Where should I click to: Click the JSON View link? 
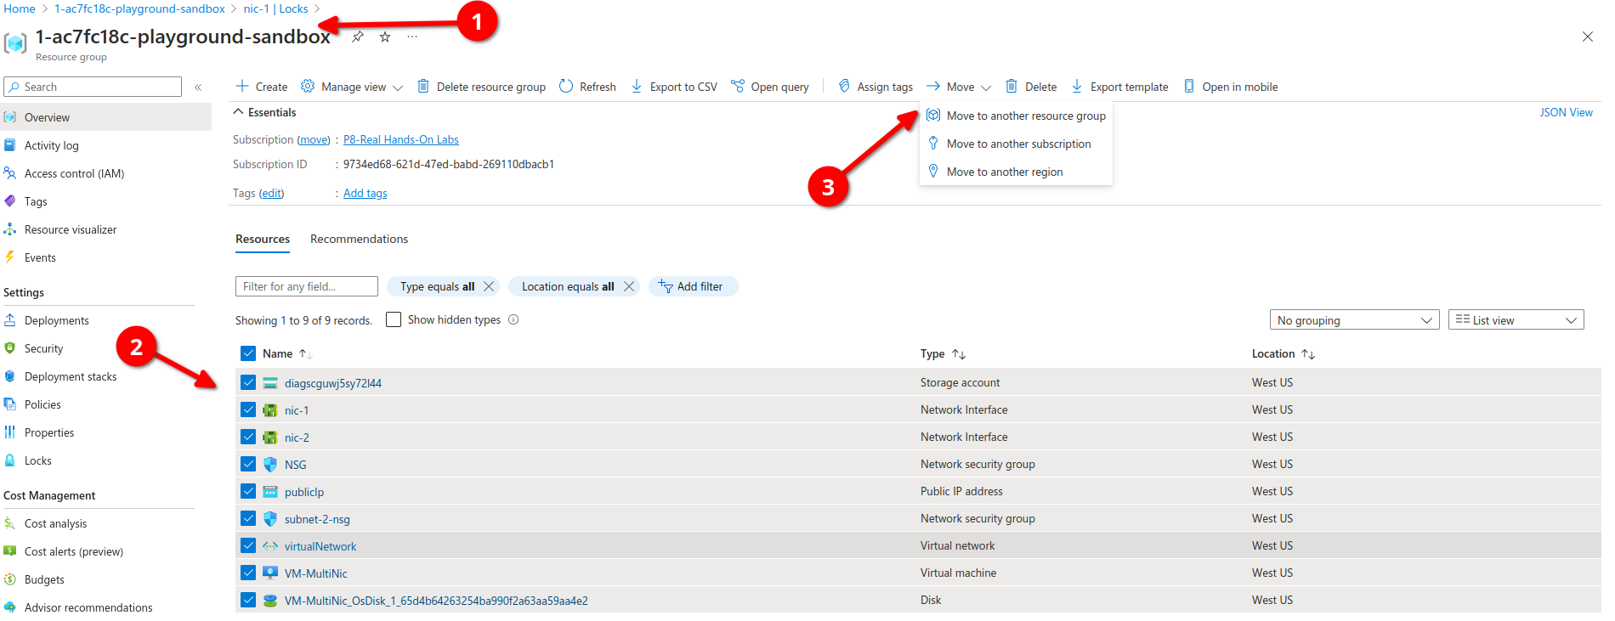[1566, 112]
